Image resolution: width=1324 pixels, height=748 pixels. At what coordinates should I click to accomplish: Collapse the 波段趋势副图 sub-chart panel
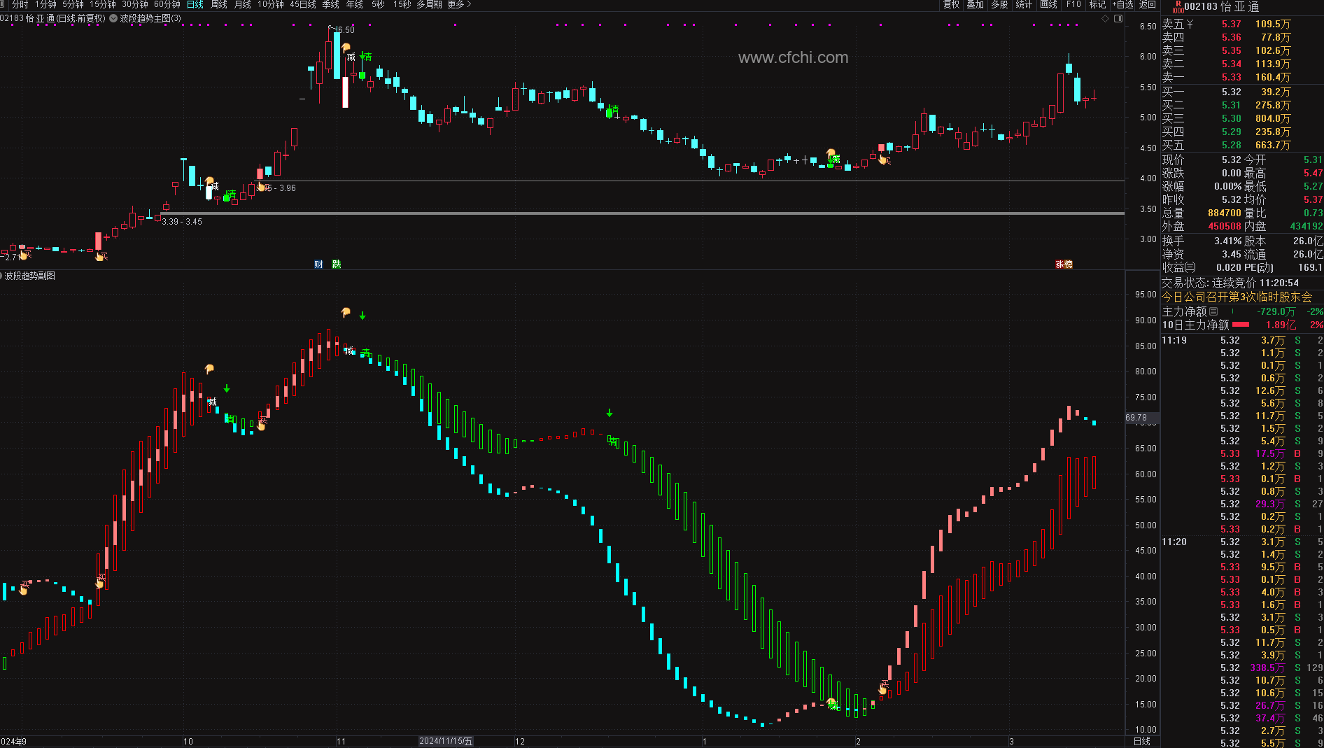pos(2,276)
